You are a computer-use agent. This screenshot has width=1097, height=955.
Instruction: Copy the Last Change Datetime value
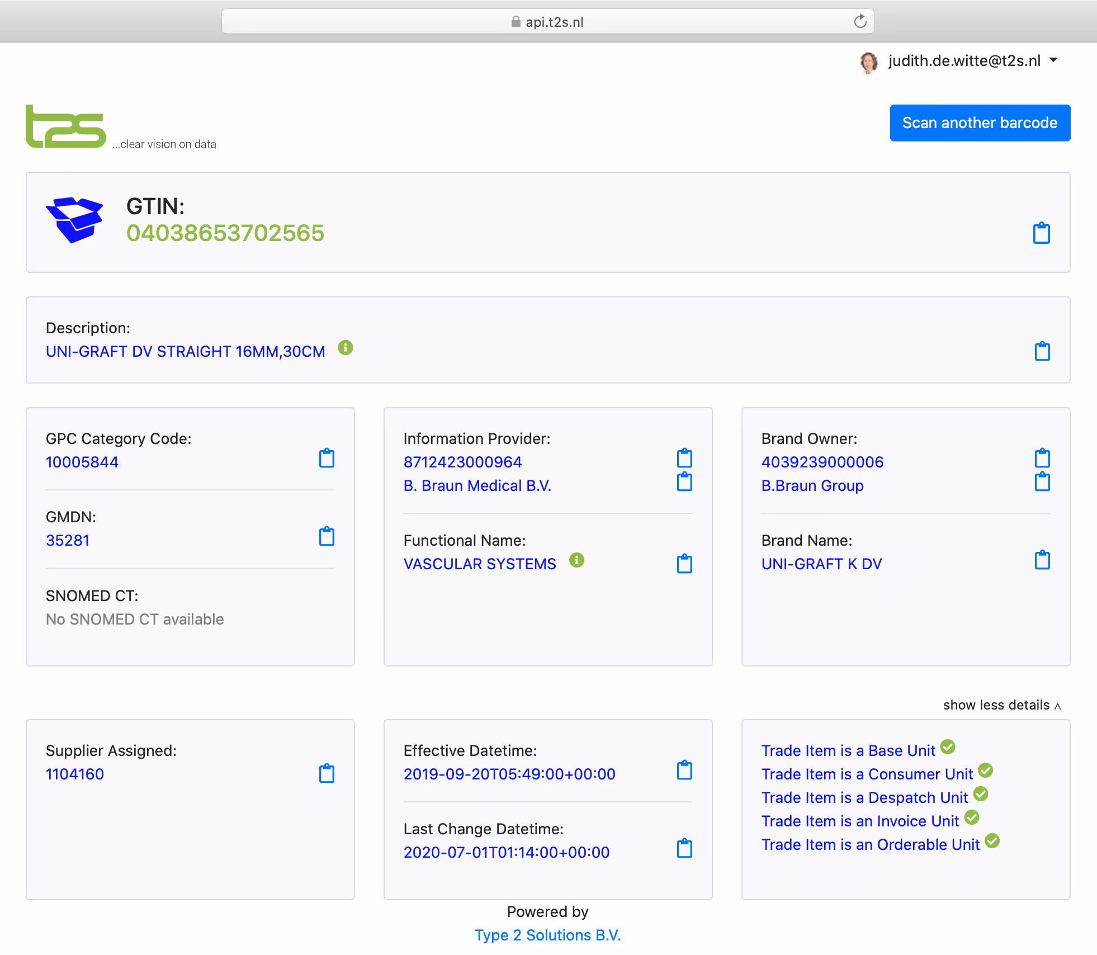(x=684, y=849)
